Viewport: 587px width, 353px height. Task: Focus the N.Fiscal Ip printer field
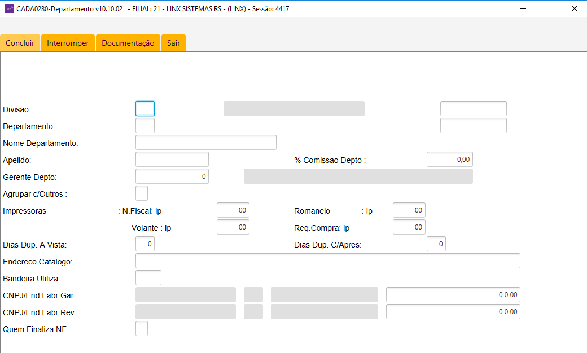pos(233,210)
